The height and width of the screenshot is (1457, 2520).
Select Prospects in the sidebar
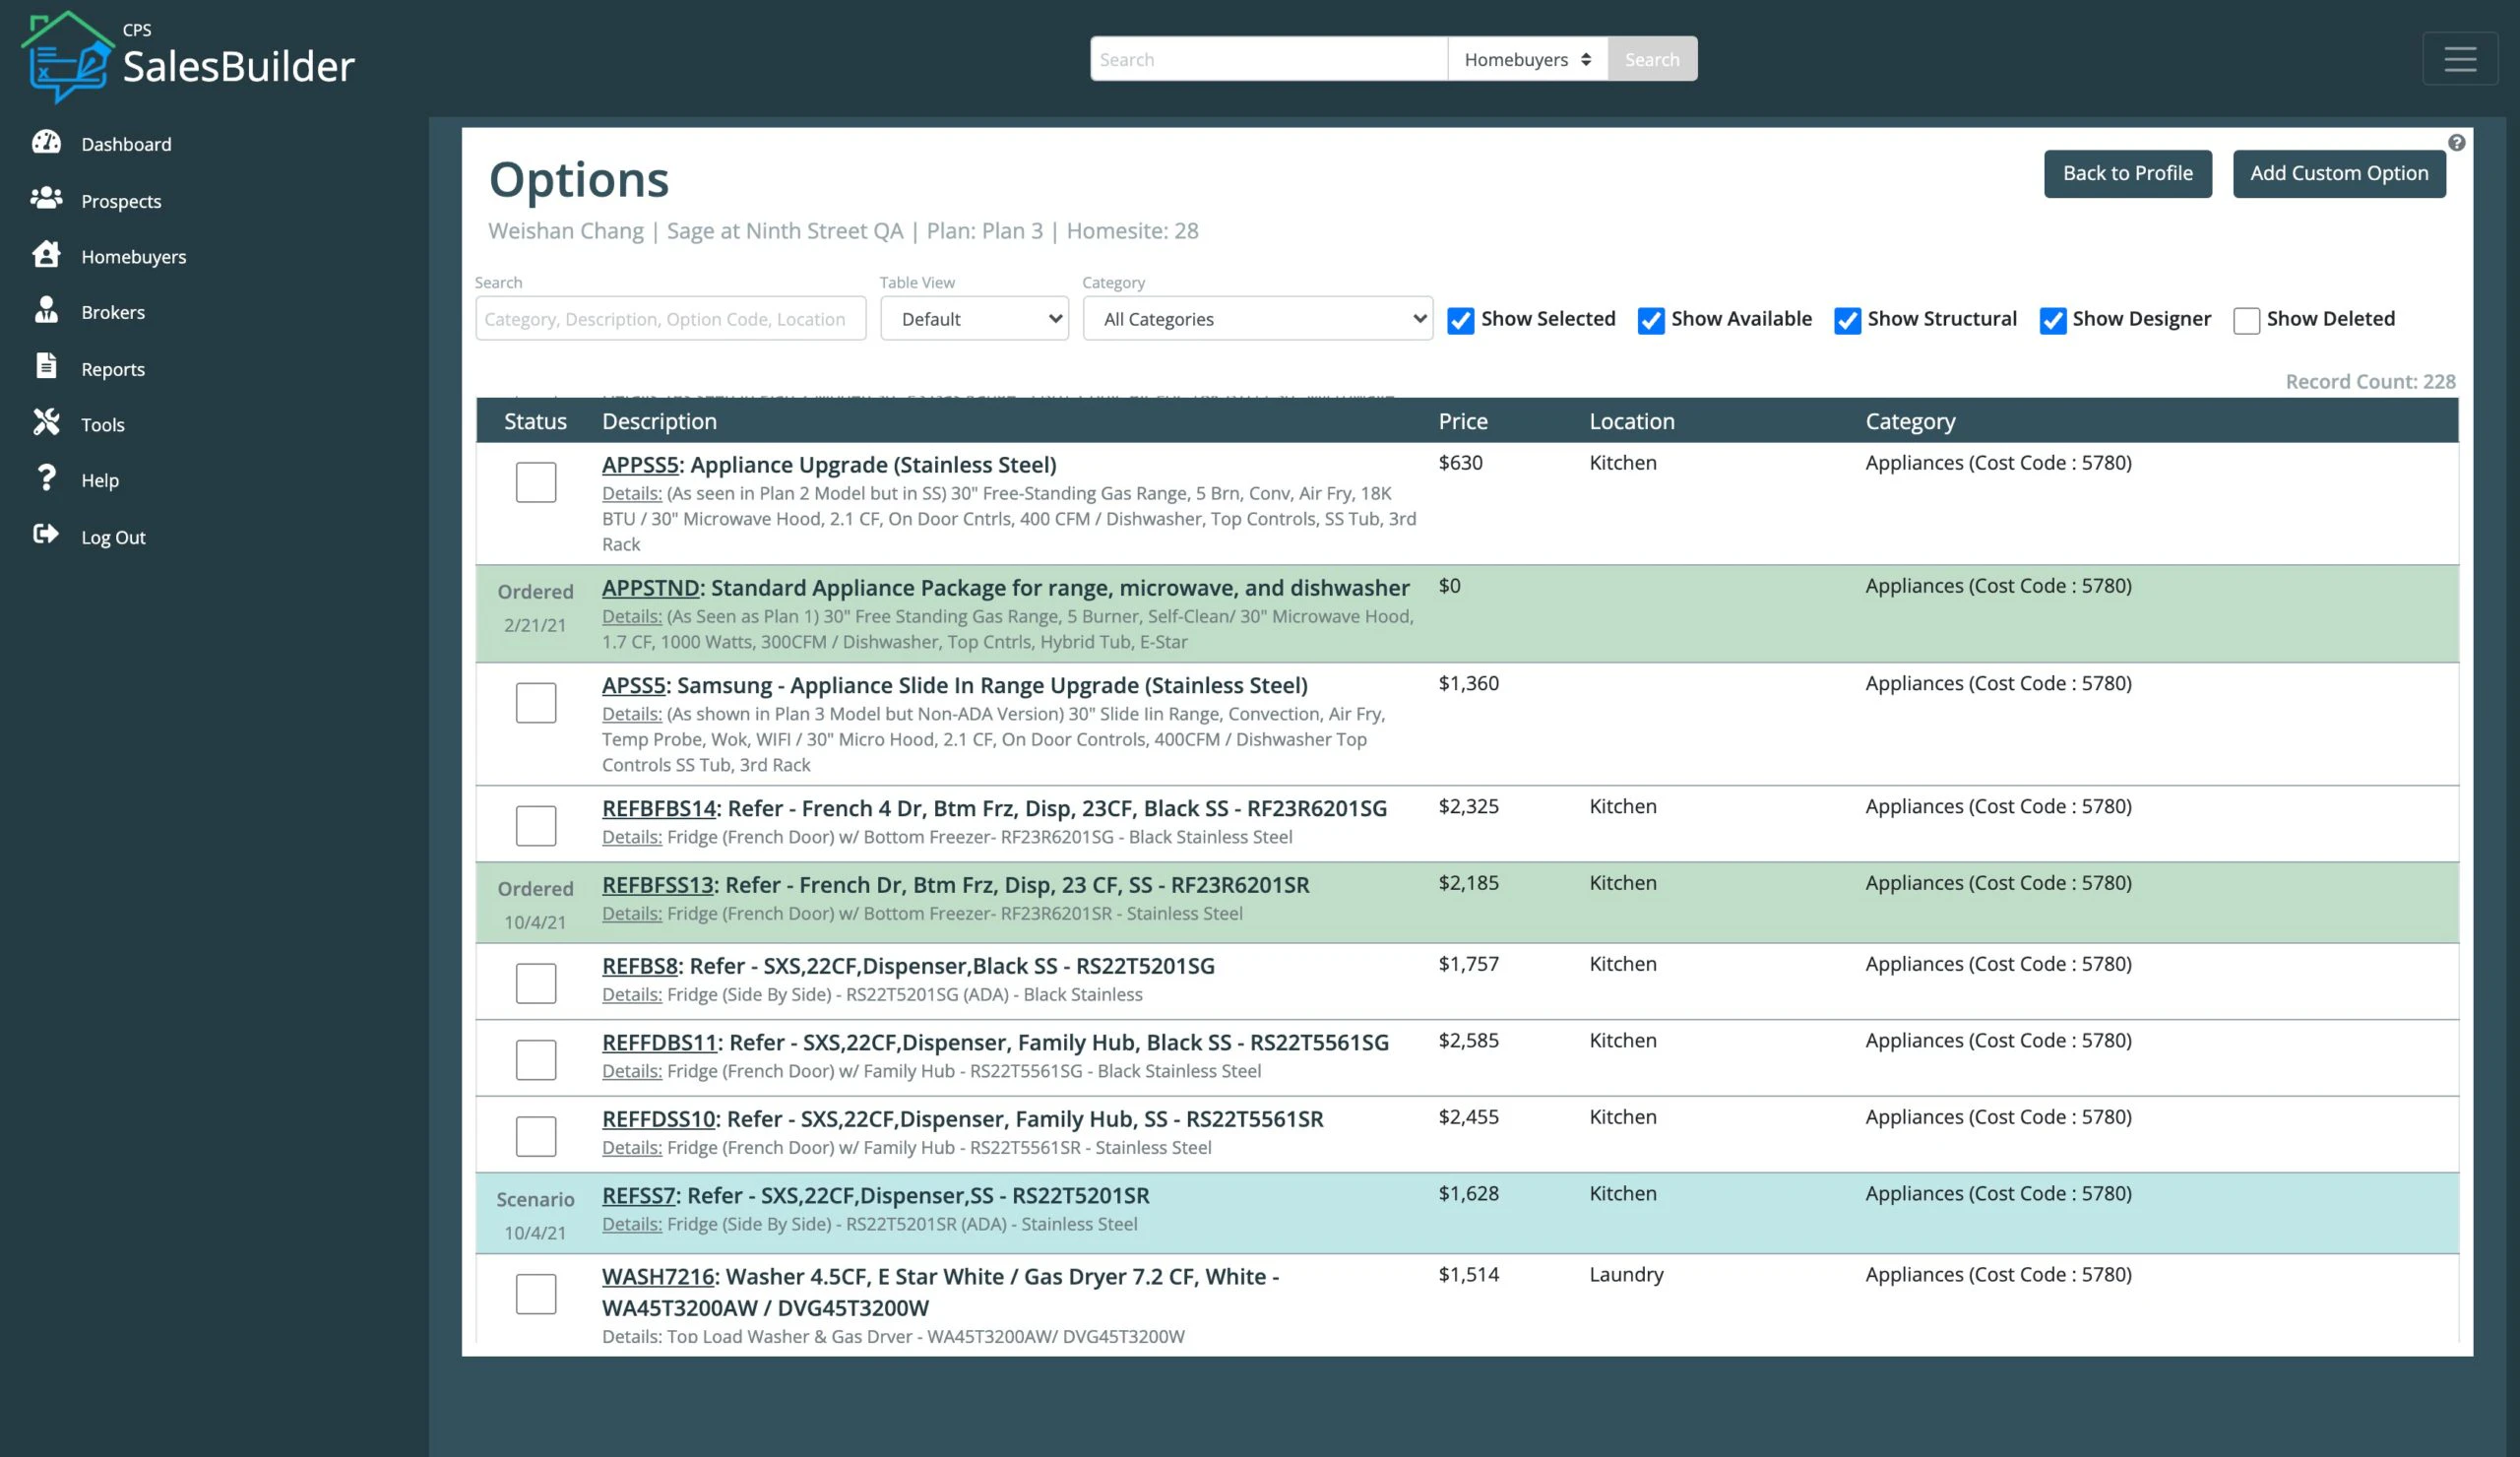(x=47, y=199)
